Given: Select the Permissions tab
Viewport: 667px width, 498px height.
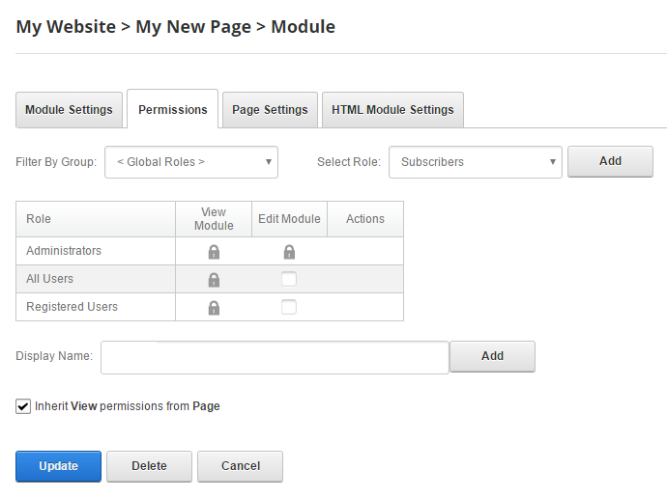Looking at the screenshot, I should coord(173,110).
